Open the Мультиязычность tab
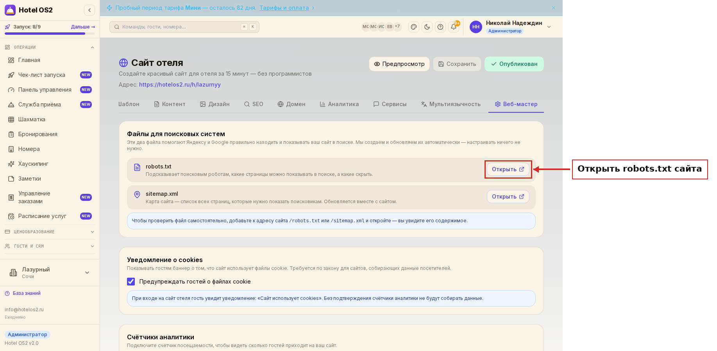717x351 pixels. pos(451,104)
